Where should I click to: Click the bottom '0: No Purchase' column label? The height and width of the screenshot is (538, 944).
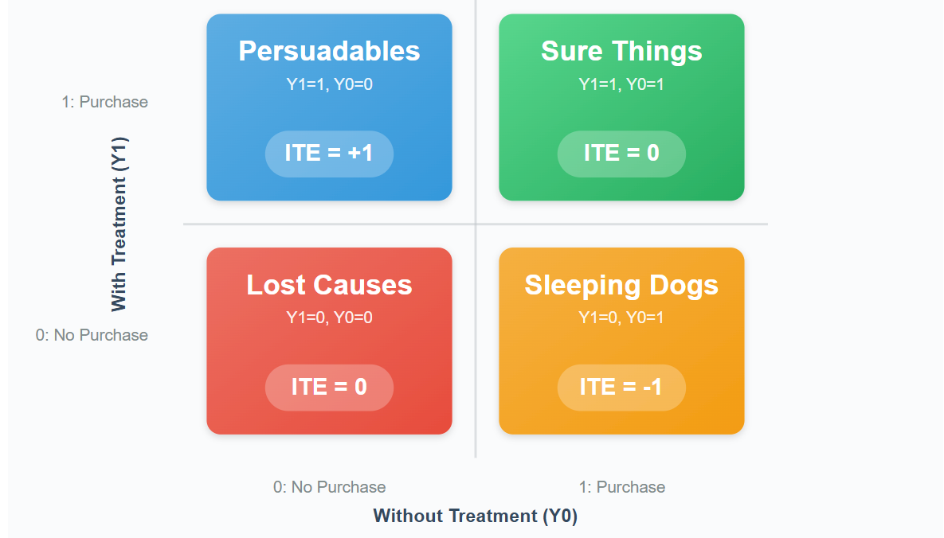coord(329,487)
